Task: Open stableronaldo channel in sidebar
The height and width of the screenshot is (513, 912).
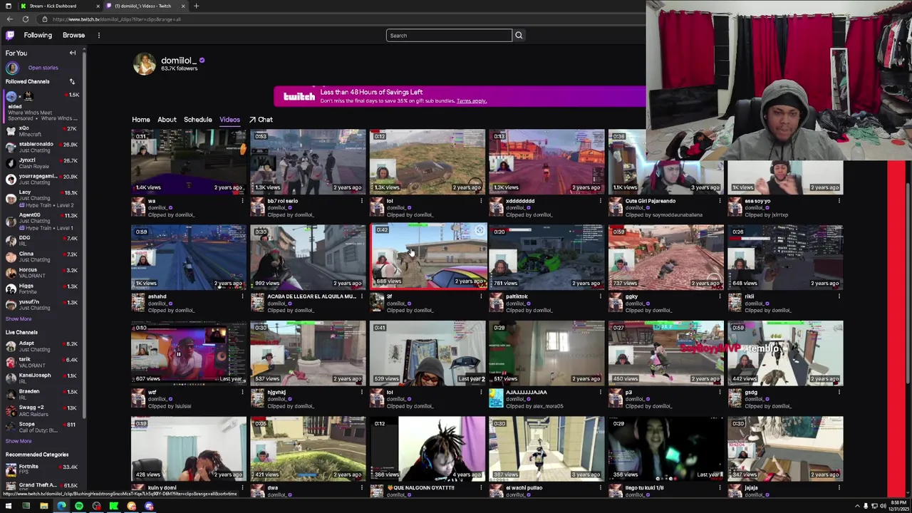Action: [x=41, y=147]
